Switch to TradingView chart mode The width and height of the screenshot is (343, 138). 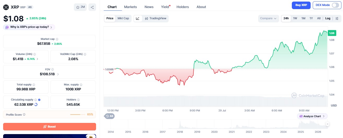point(156,18)
